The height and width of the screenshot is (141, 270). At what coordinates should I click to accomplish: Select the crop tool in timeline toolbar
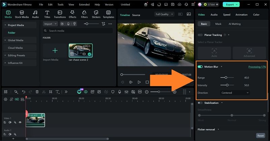pyautogui.click(x=50, y=92)
